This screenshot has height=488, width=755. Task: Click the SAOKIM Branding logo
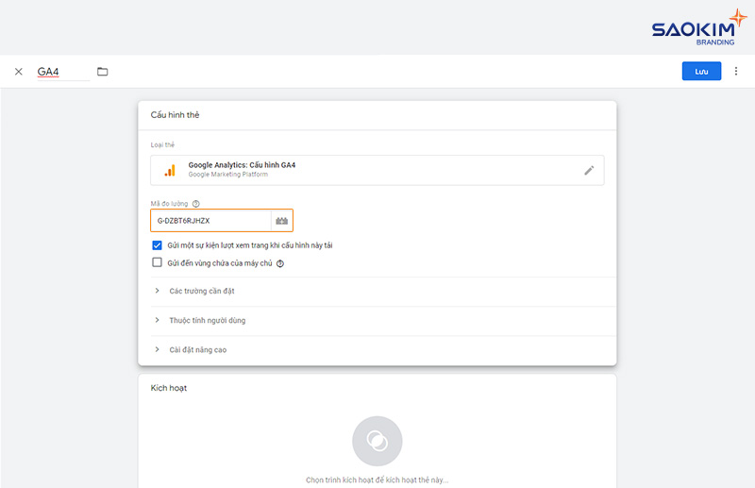698,27
